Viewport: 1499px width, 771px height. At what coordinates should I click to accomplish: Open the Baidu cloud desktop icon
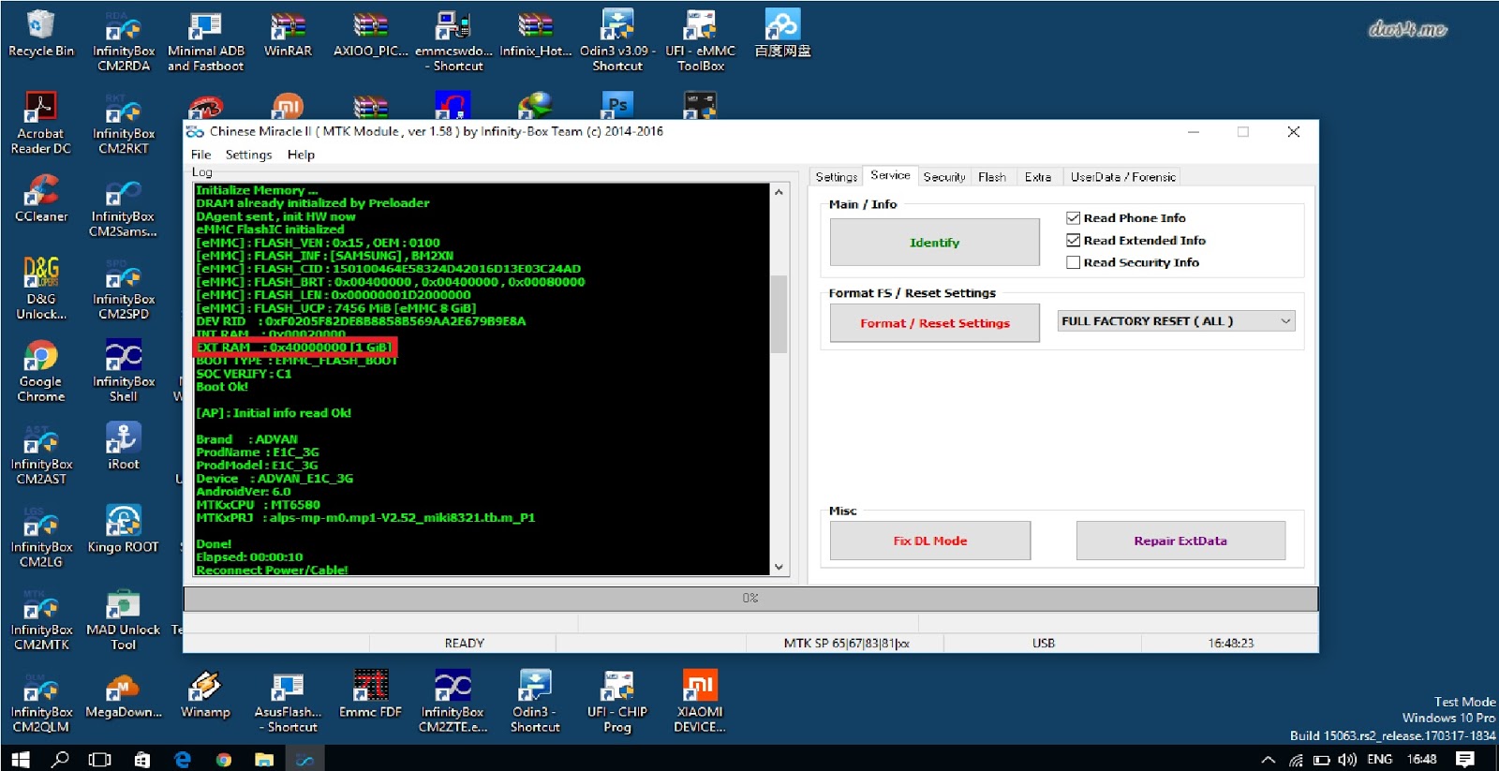782,34
